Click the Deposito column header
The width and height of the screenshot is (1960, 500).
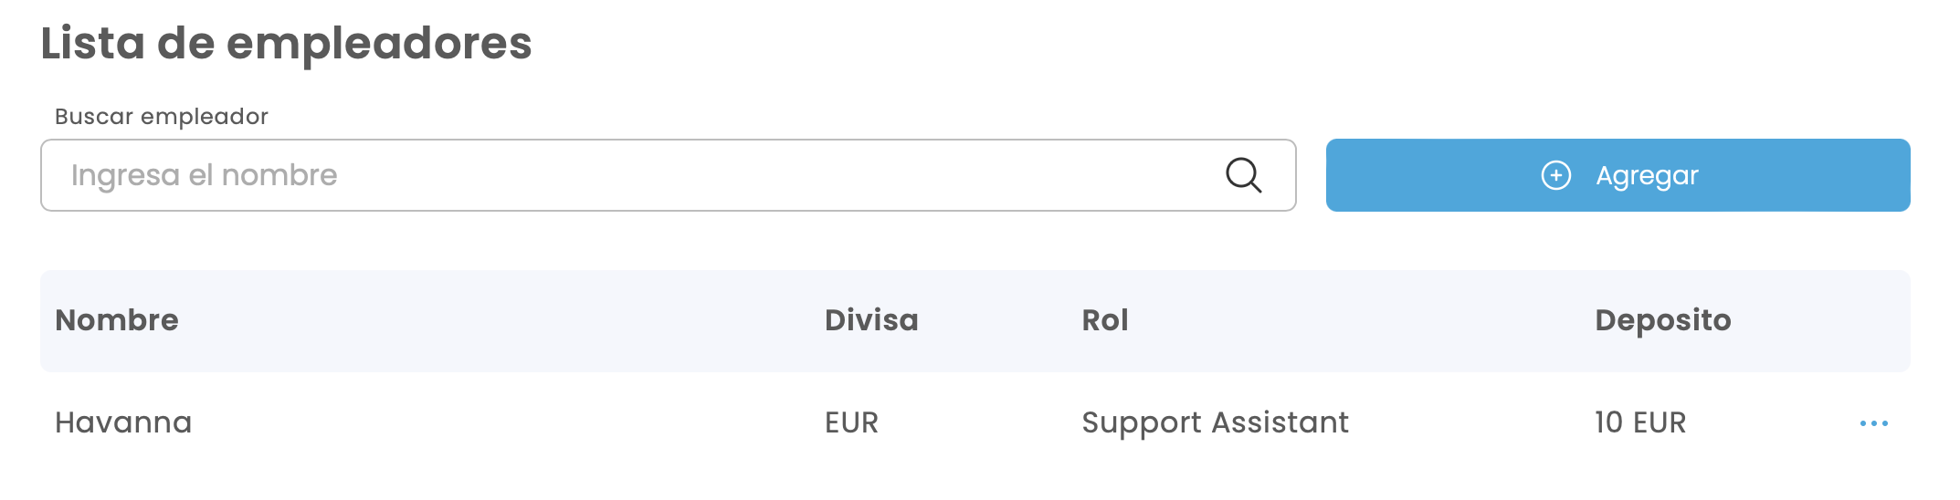coord(1662,320)
